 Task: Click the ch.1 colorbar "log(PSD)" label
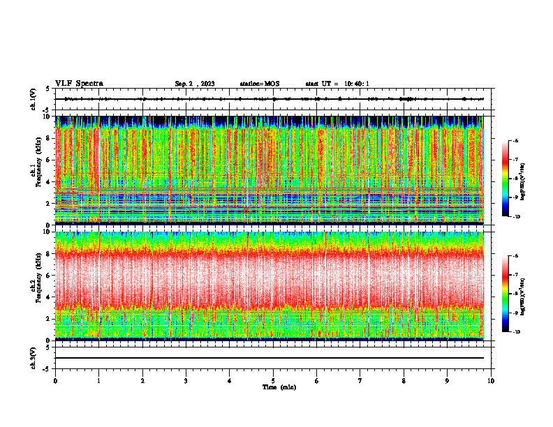coord(523,181)
